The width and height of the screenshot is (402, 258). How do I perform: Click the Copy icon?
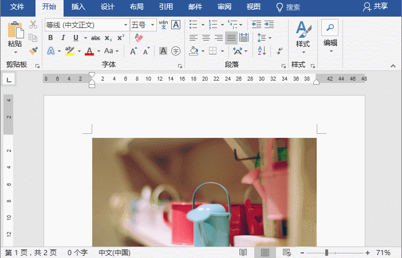pos(33,38)
